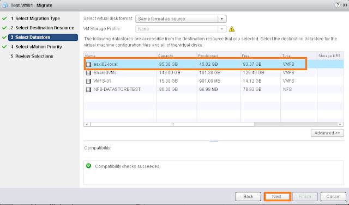Click the yellow warning icon beside storage profile
The image size is (349, 205).
coord(232,29)
